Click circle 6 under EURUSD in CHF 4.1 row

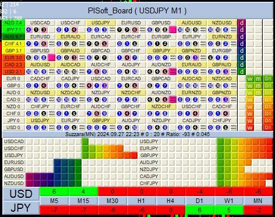pos(44,44)
